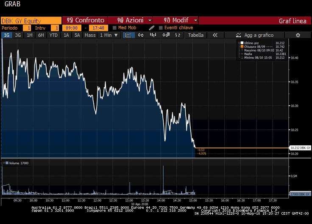Click the 17000 DBK GY volume tag
The width and height of the screenshot is (312, 224).
click(300, 194)
